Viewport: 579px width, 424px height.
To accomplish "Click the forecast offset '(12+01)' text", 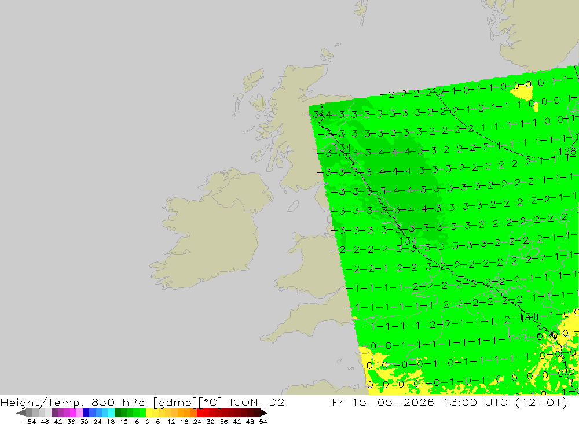I will 540,402.
